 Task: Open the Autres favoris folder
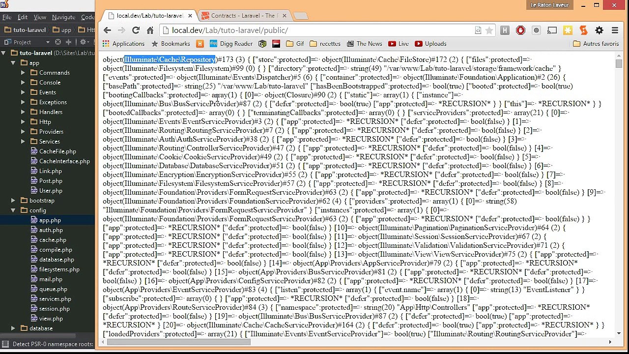[x=596, y=44]
